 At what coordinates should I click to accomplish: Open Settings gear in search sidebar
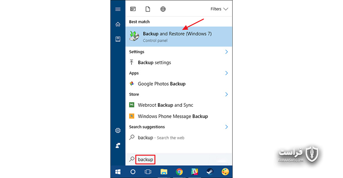click(118, 131)
